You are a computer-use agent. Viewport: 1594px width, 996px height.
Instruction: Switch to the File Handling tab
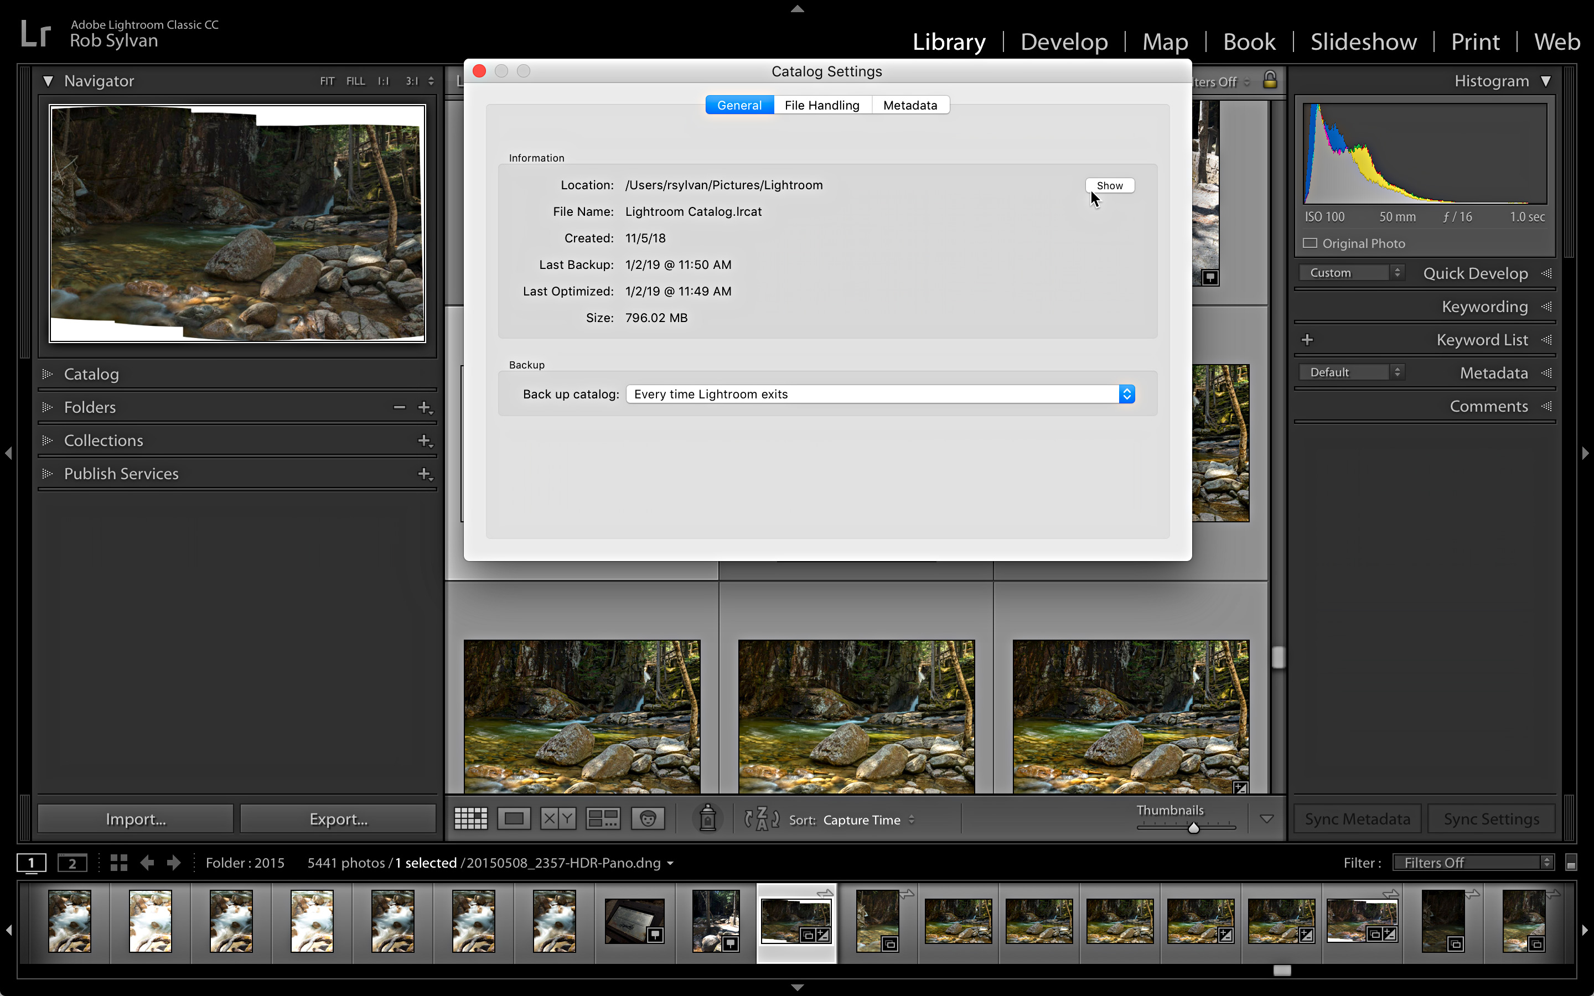click(822, 105)
